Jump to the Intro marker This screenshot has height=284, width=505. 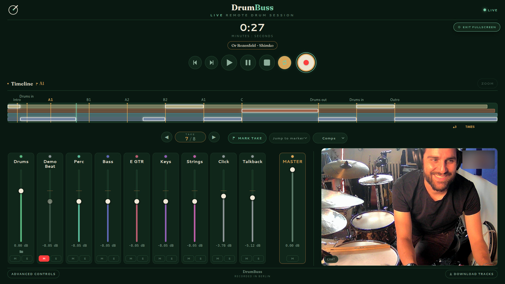pyautogui.click(x=17, y=100)
